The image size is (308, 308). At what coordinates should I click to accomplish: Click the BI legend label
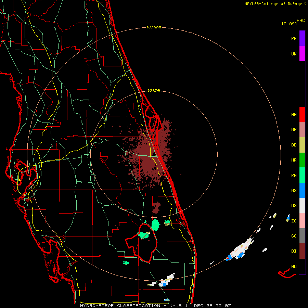click(x=294, y=251)
